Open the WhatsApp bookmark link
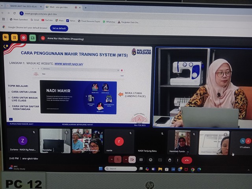The height and width of the screenshot is (189, 252). click(x=109, y=22)
